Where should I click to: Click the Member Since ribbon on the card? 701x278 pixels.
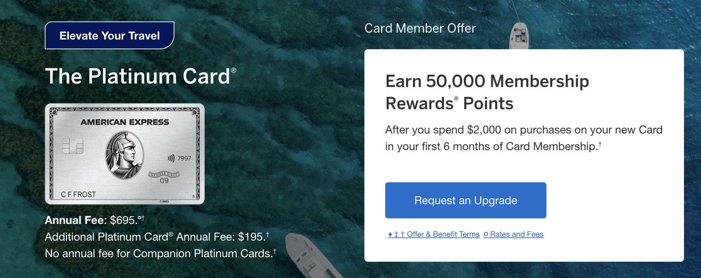tap(164, 174)
